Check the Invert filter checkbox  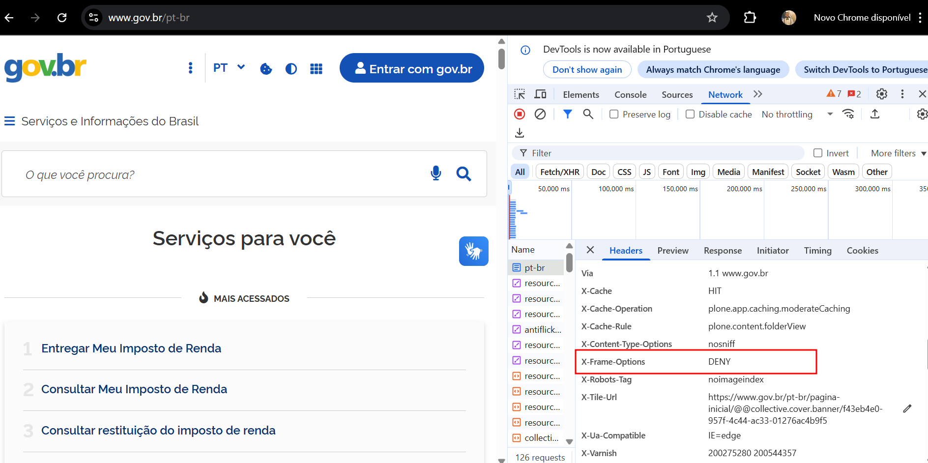(818, 153)
